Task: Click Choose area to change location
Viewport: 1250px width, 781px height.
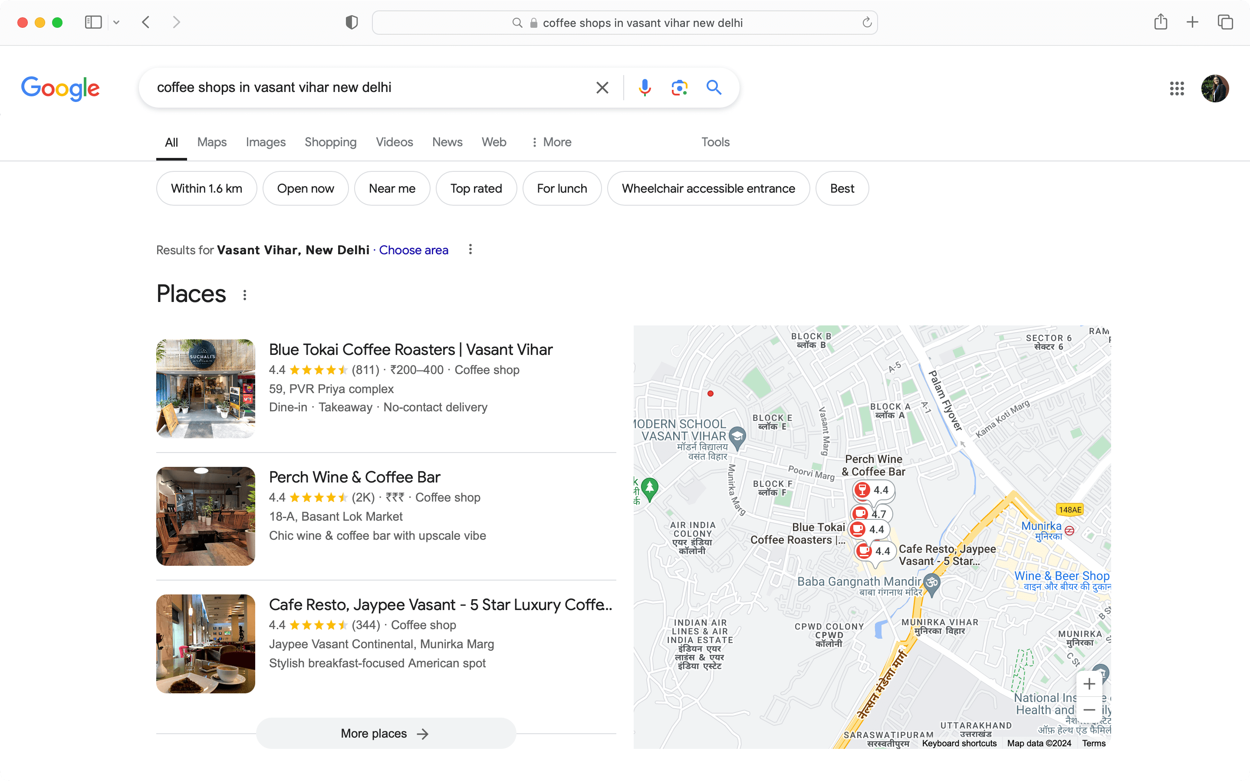Action: pos(413,250)
